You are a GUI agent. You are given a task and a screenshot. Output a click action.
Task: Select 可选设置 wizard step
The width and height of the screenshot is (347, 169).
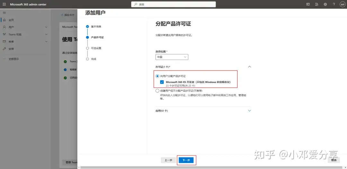click(96, 48)
